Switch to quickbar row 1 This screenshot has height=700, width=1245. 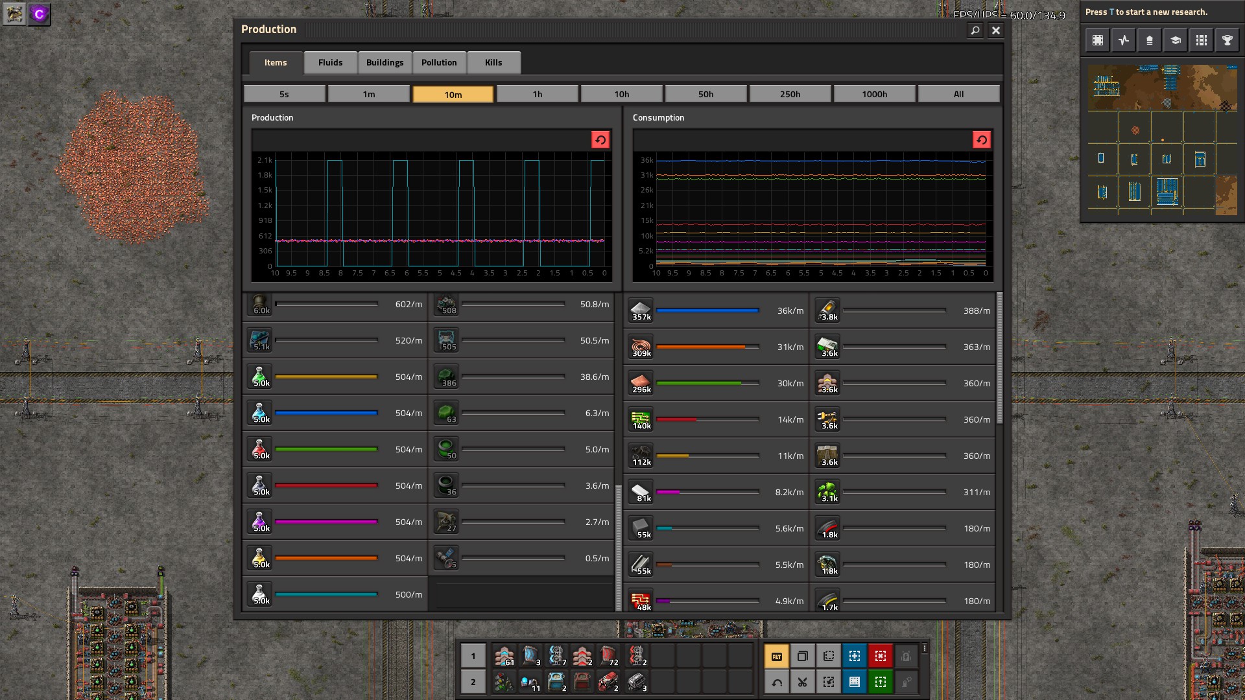(x=473, y=656)
